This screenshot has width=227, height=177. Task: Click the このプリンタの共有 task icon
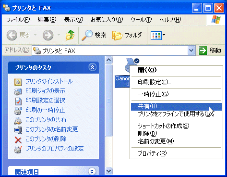point(18,121)
